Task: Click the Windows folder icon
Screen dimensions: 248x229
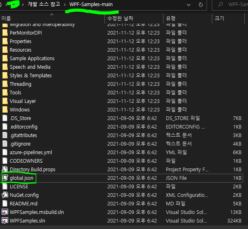Action: pyautogui.click(x=5, y=110)
